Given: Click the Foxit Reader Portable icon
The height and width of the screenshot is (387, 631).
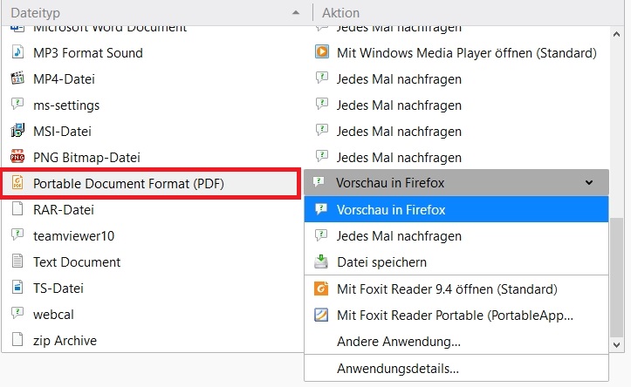Looking at the screenshot, I should (321, 315).
